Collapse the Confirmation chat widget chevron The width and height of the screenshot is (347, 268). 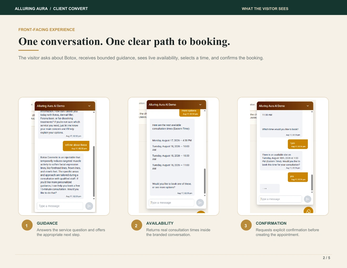pyautogui.click(x=308, y=106)
